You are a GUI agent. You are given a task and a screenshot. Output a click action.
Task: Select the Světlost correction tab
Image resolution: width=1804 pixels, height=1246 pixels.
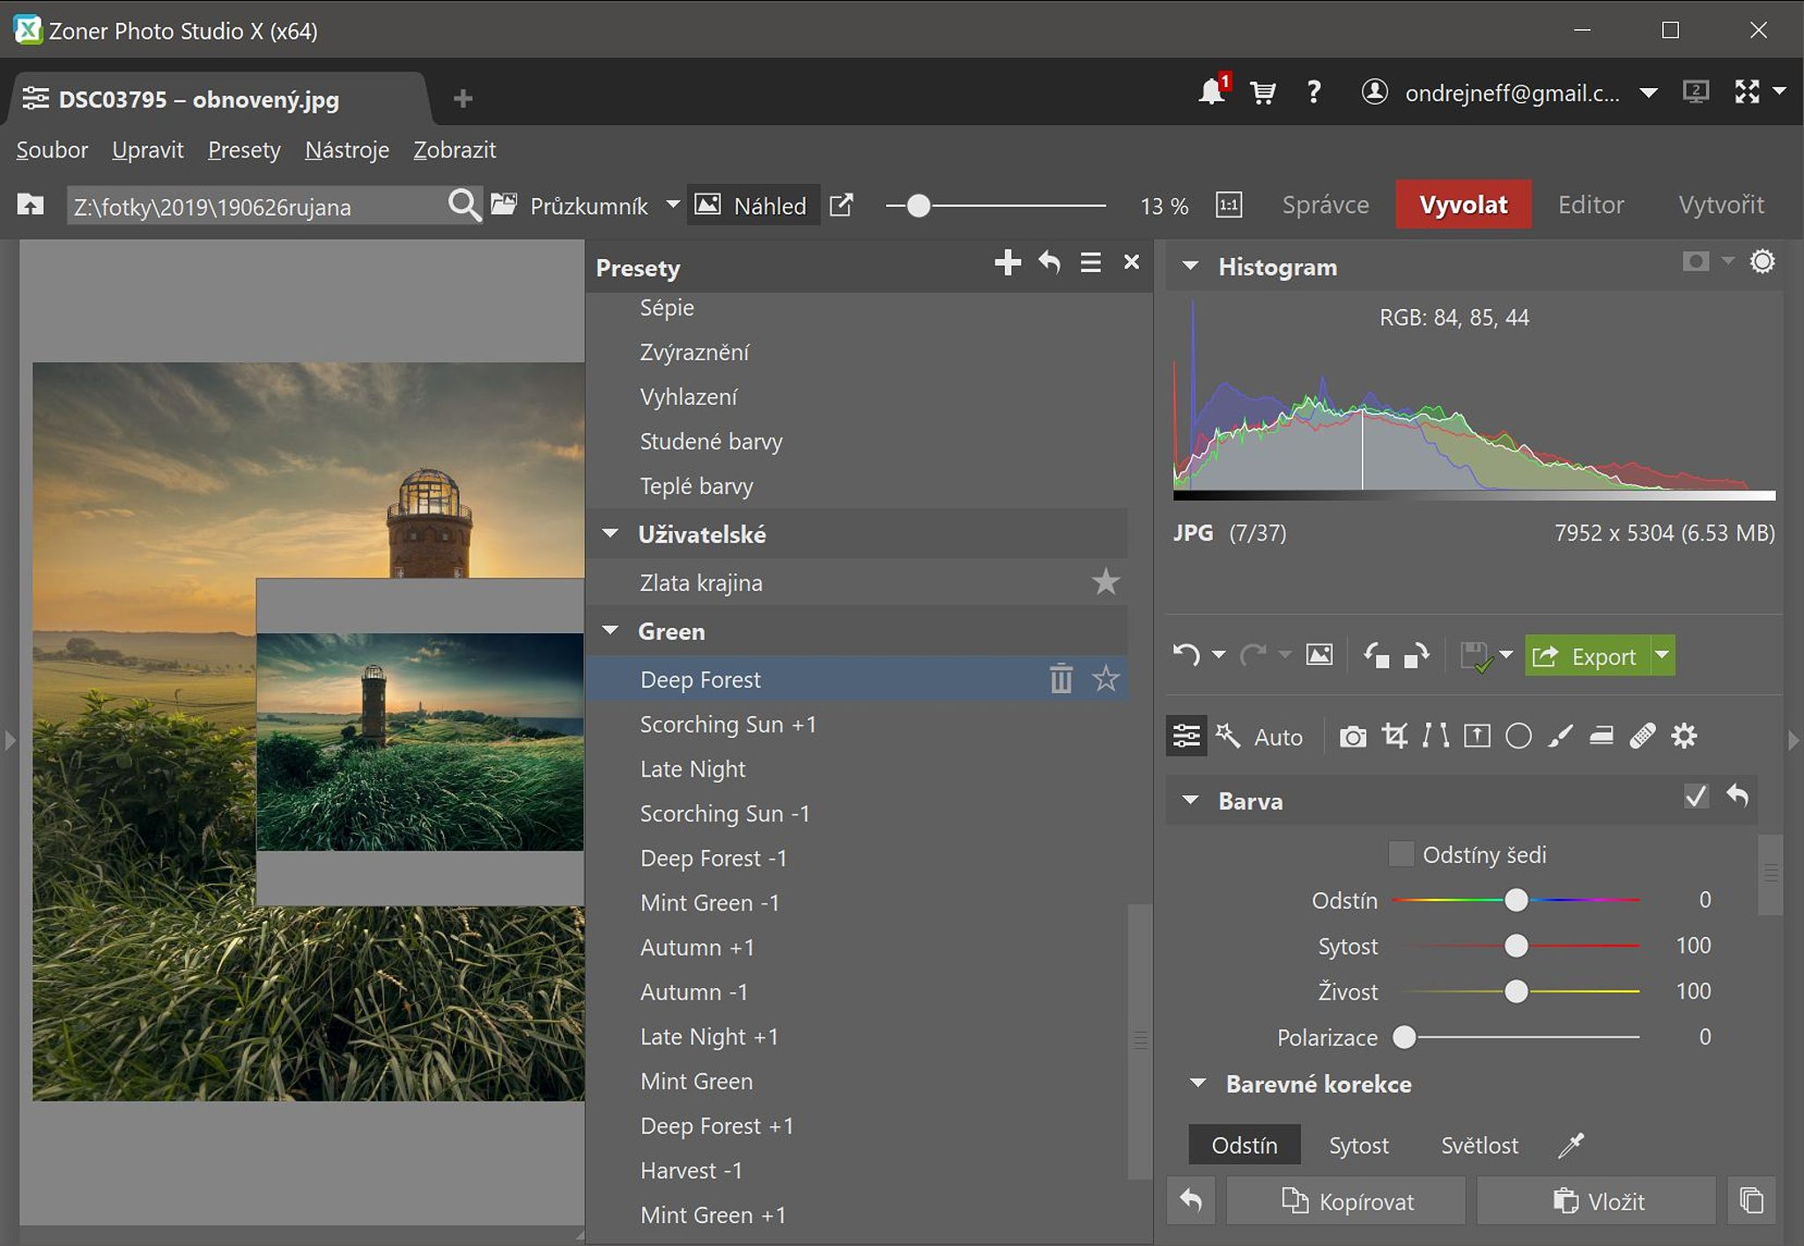click(x=1480, y=1145)
